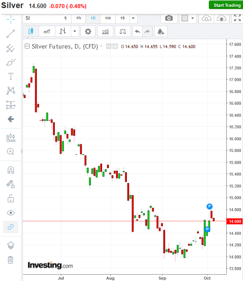This screenshot has width=243, height=281.
Task: Pick the text annotation tool
Action: [11, 76]
